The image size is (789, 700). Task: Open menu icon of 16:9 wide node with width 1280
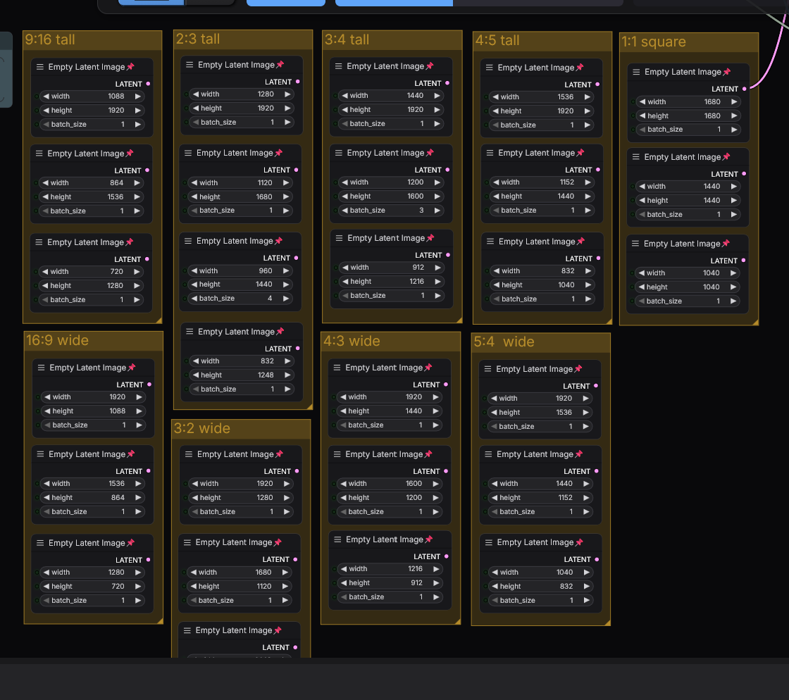(40, 543)
